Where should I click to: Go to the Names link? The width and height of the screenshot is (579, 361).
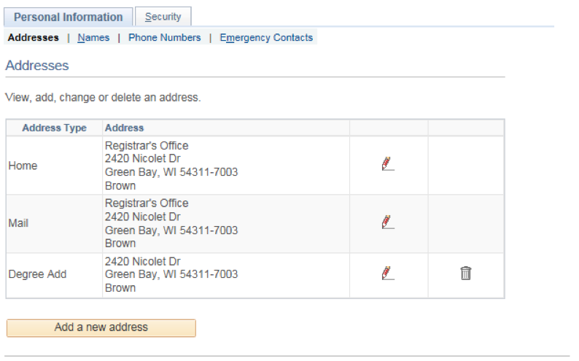point(93,38)
